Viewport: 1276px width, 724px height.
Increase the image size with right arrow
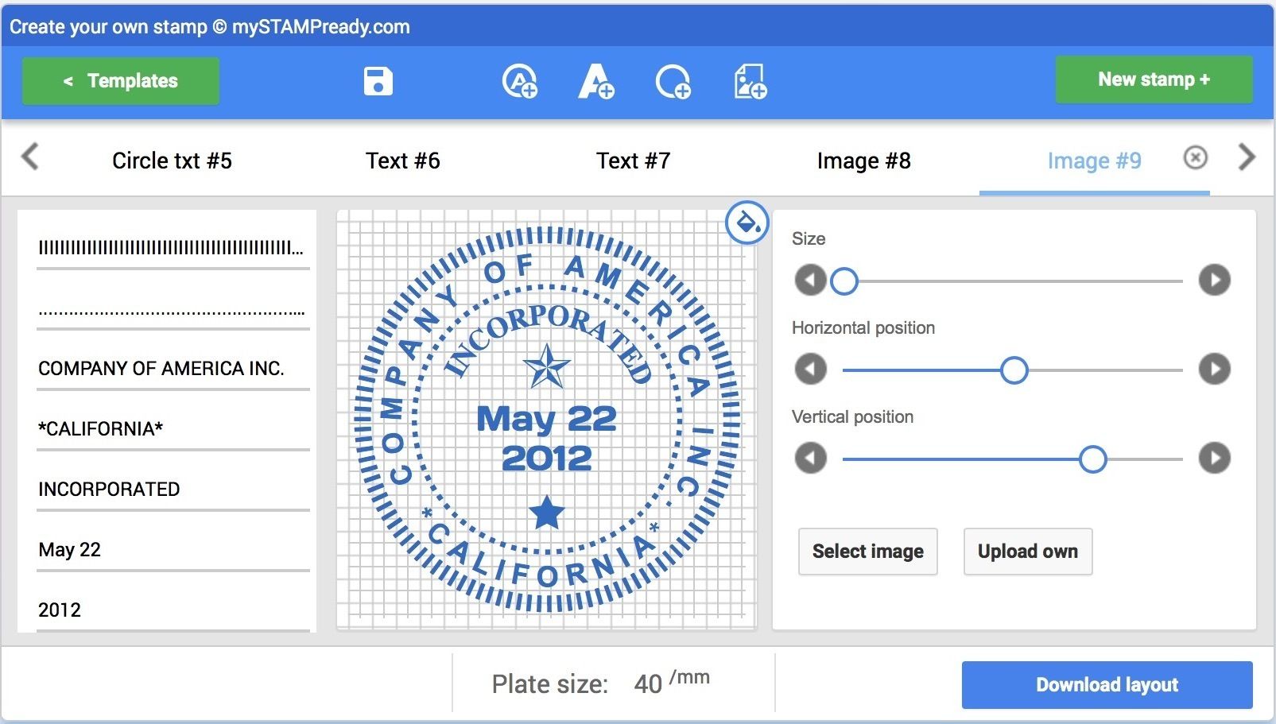tap(1214, 280)
